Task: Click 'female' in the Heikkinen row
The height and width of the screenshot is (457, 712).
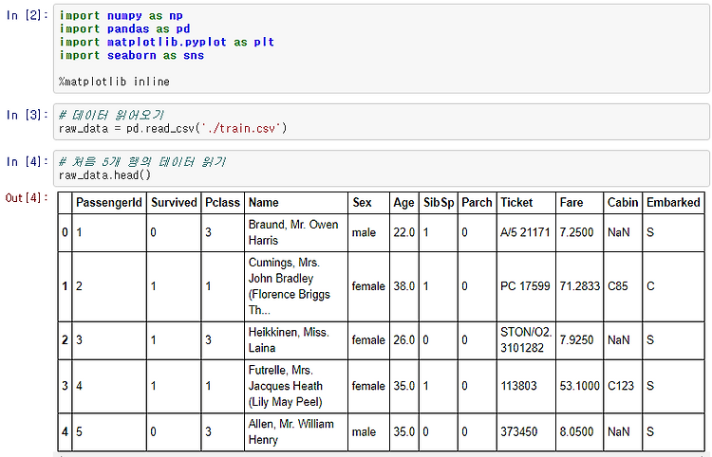Action: click(x=368, y=340)
